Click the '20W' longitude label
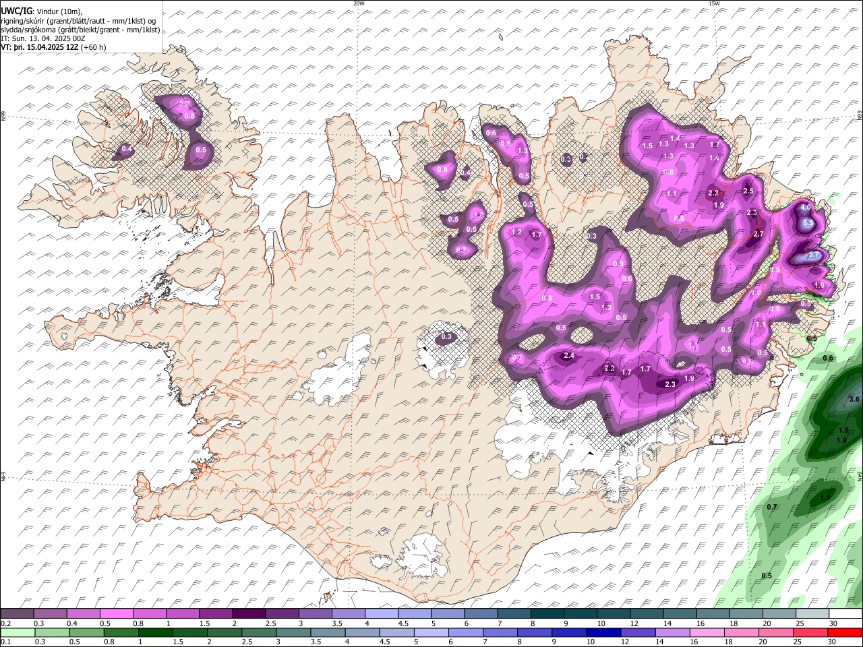Viewport: 863px width, 647px height. pyautogui.click(x=359, y=3)
